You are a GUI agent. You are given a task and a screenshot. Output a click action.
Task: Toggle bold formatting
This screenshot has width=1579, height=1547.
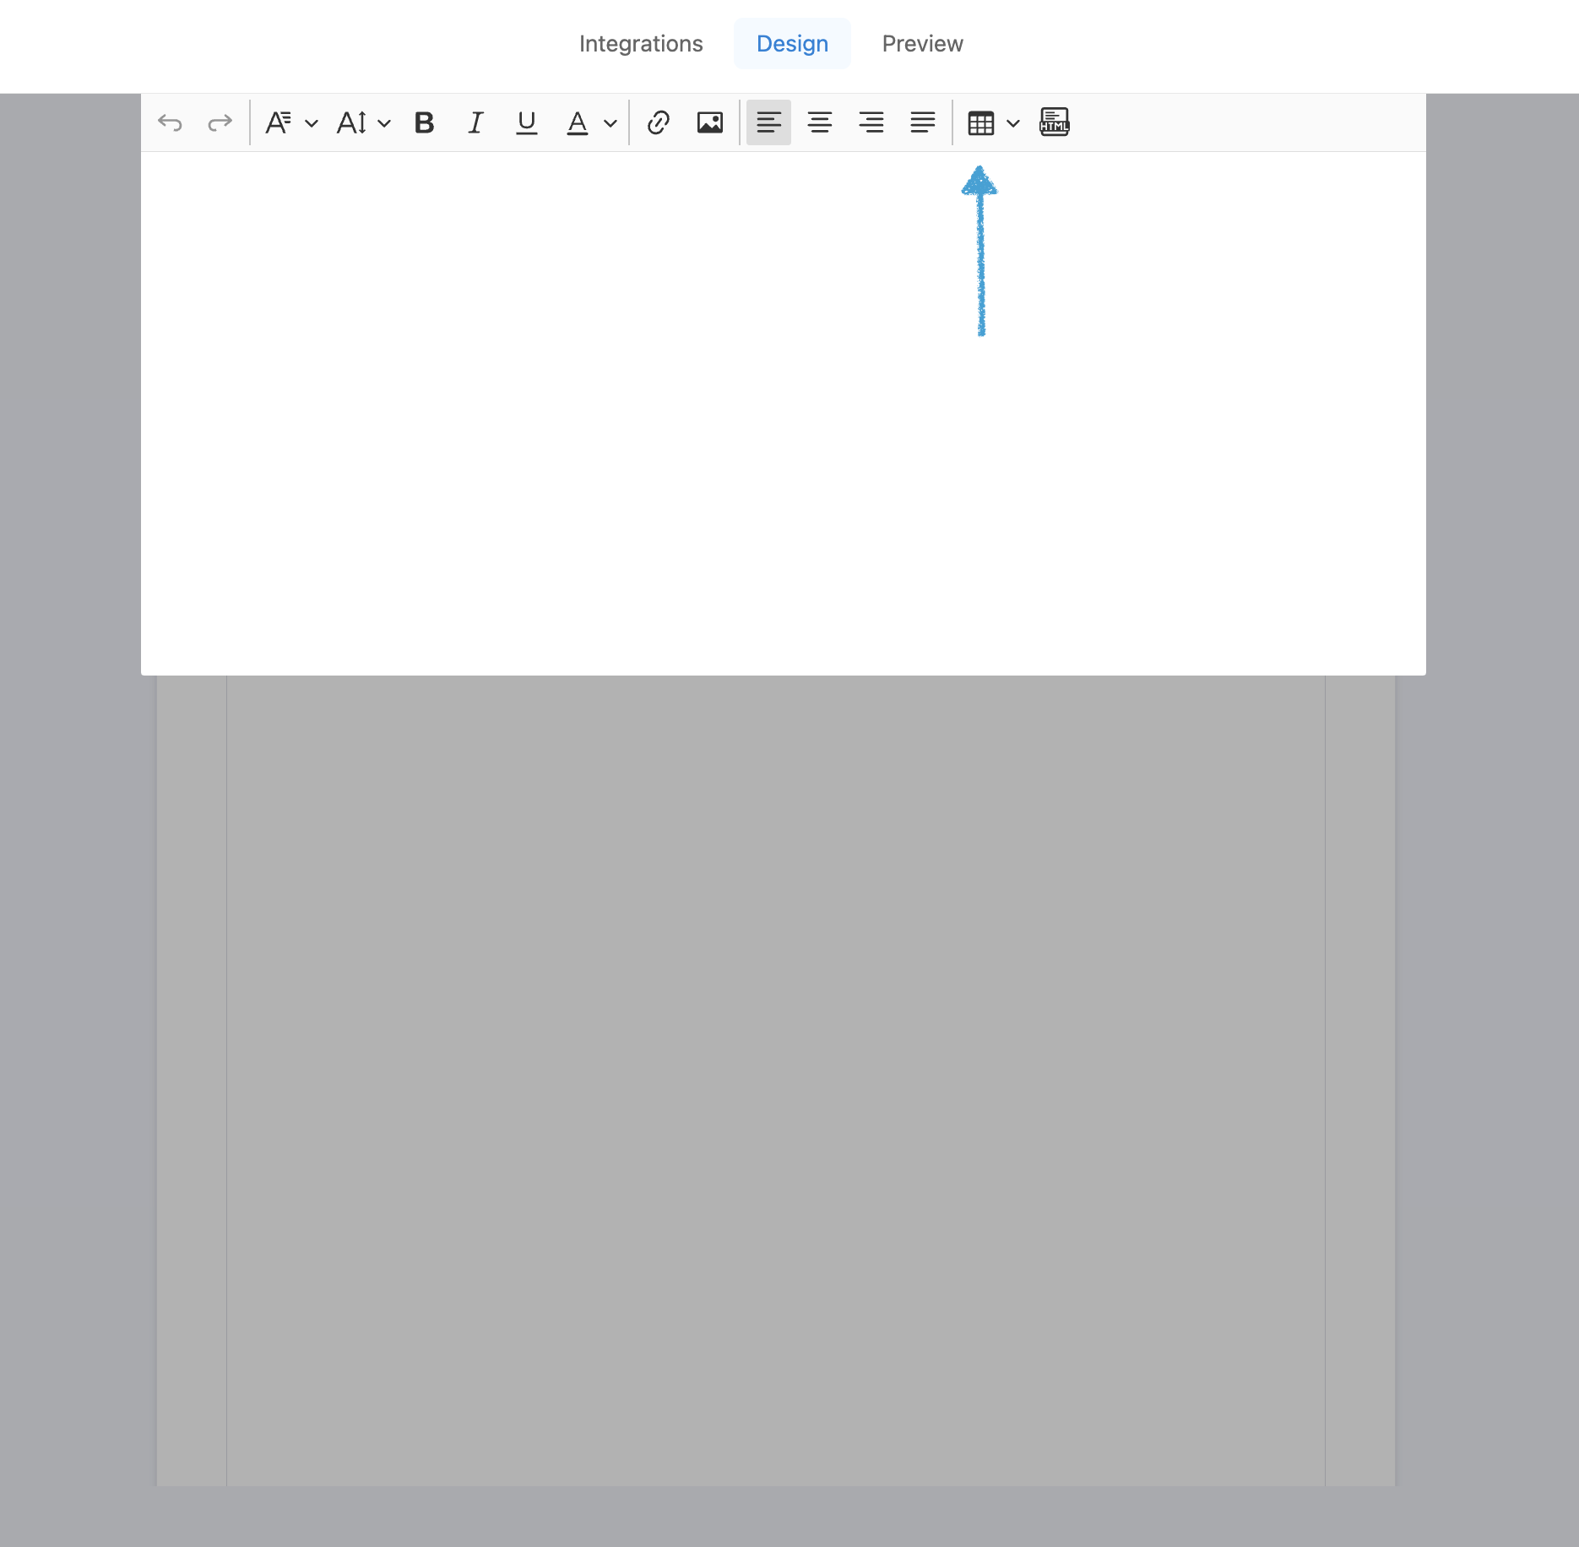click(x=424, y=123)
